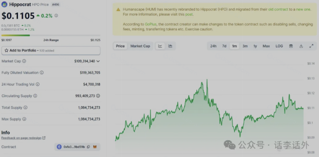
Task: Open the post link in notice
Action: click(188, 14)
